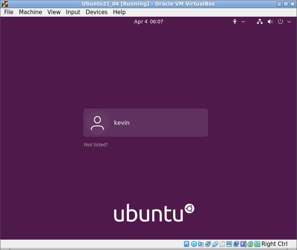This screenshot has width=297, height=250.
Task: Click the recording indicator status icon
Action: (x=236, y=244)
